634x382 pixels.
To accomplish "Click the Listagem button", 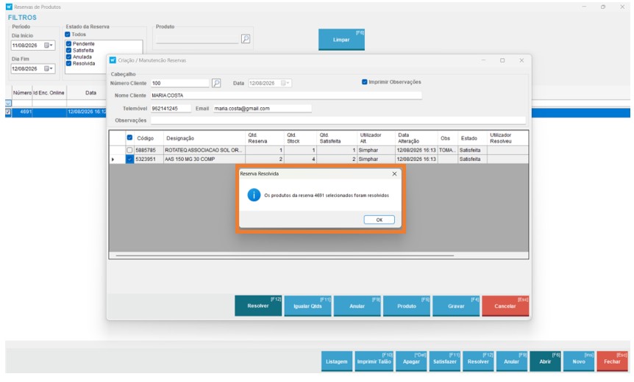I will tap(336, 361).
